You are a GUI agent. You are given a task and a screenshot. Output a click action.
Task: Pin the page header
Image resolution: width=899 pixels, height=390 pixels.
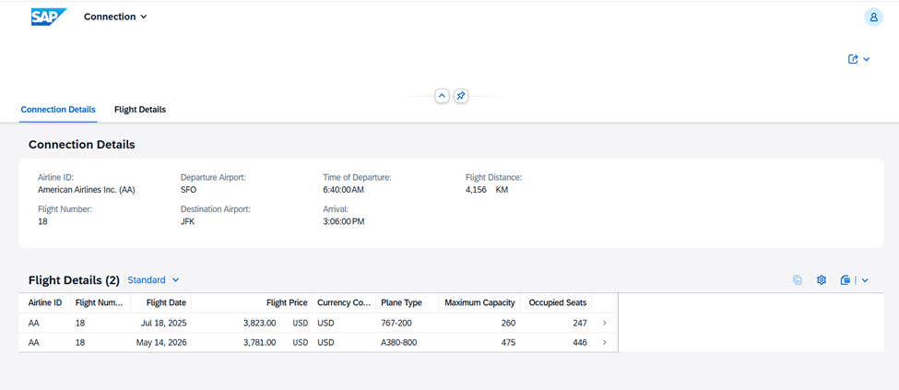461,96
